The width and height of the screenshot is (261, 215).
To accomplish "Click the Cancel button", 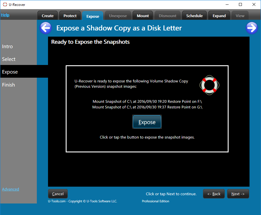I will pyautogui.click(x=58, y=194).
